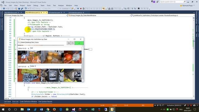The width and height of the screenshot is (199, 112).
Task: Click the apple photo thumbnail
Action: (73, 57)
